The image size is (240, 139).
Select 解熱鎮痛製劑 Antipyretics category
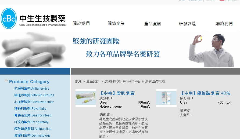click(33, 129)
